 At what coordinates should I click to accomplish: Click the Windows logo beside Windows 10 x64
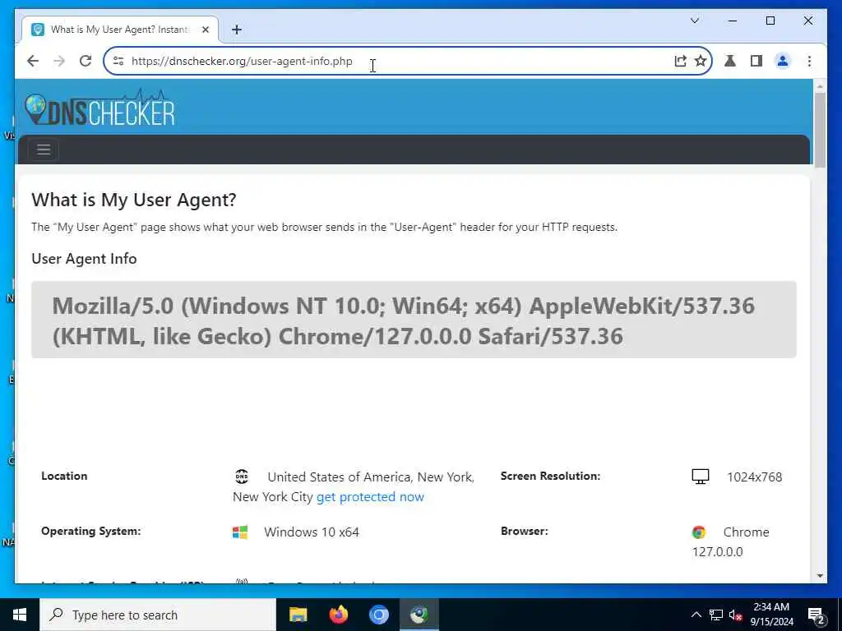(x=239, y=532)
